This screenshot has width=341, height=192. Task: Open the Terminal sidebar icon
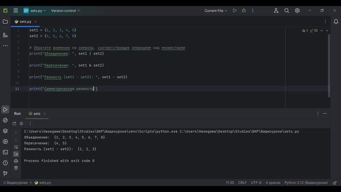[x=5, y=152]
